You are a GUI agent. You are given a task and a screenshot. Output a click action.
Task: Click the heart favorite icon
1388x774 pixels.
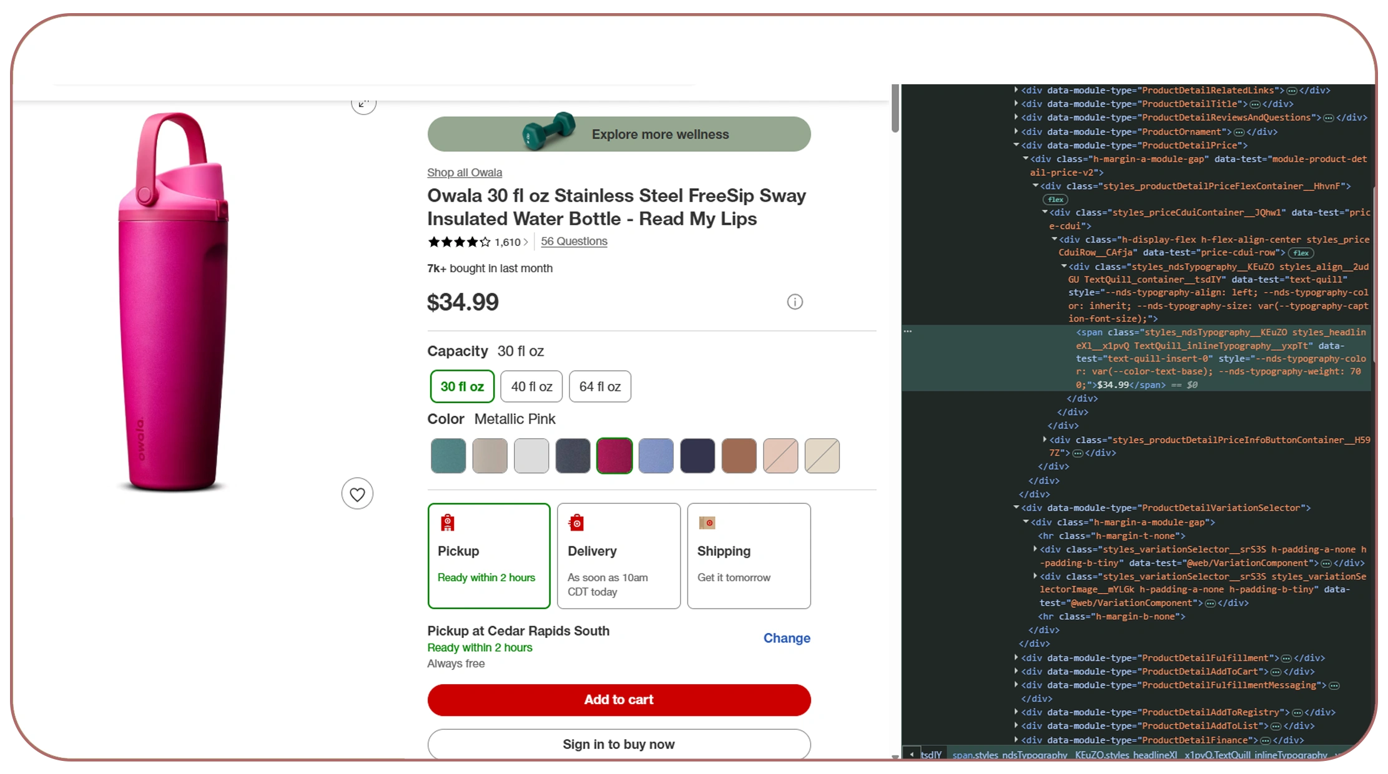(357, 494)
